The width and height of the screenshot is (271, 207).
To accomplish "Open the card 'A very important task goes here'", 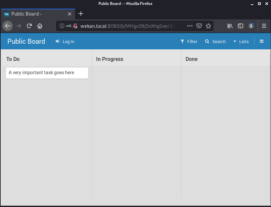I will pos(47,73).
